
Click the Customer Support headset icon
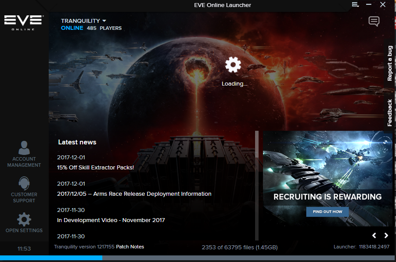(24, 183)
